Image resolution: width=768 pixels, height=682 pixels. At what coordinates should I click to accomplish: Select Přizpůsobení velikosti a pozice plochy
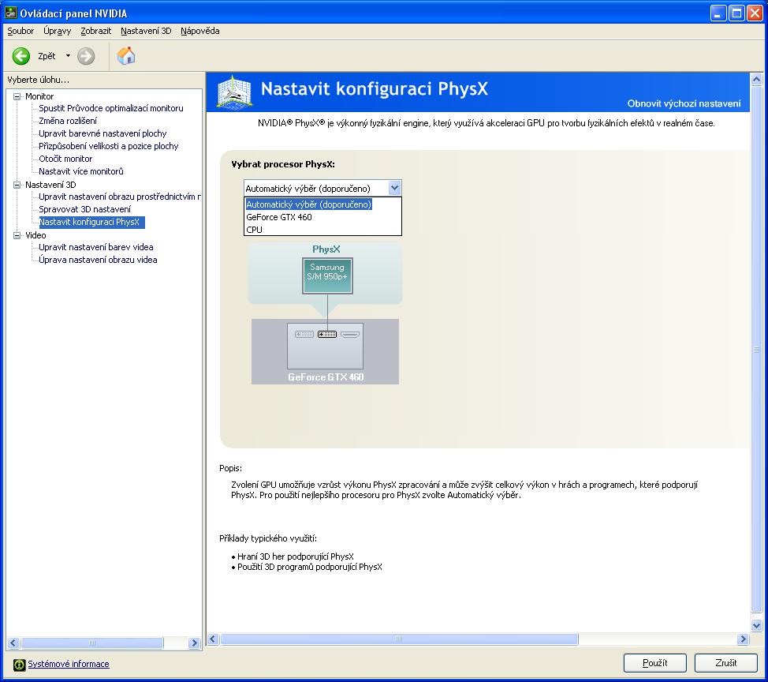109,146
